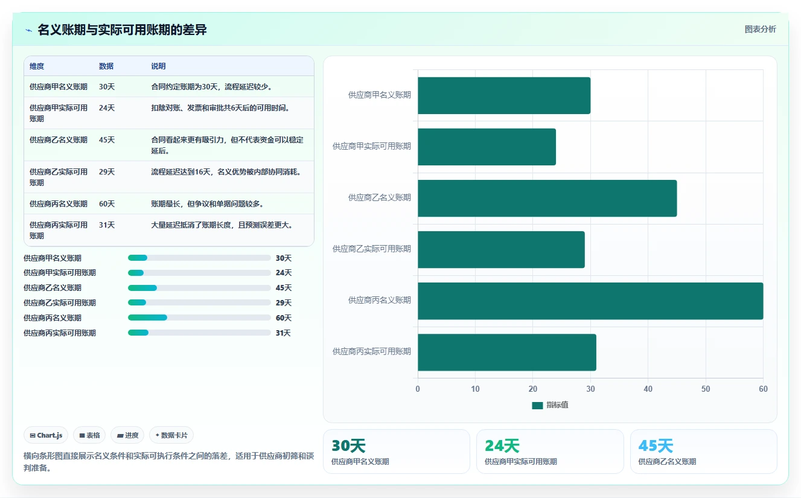Select table cell 供应商乙实际可用账期
The height and width of the screenshot is (498, 801).
point(59,177)
